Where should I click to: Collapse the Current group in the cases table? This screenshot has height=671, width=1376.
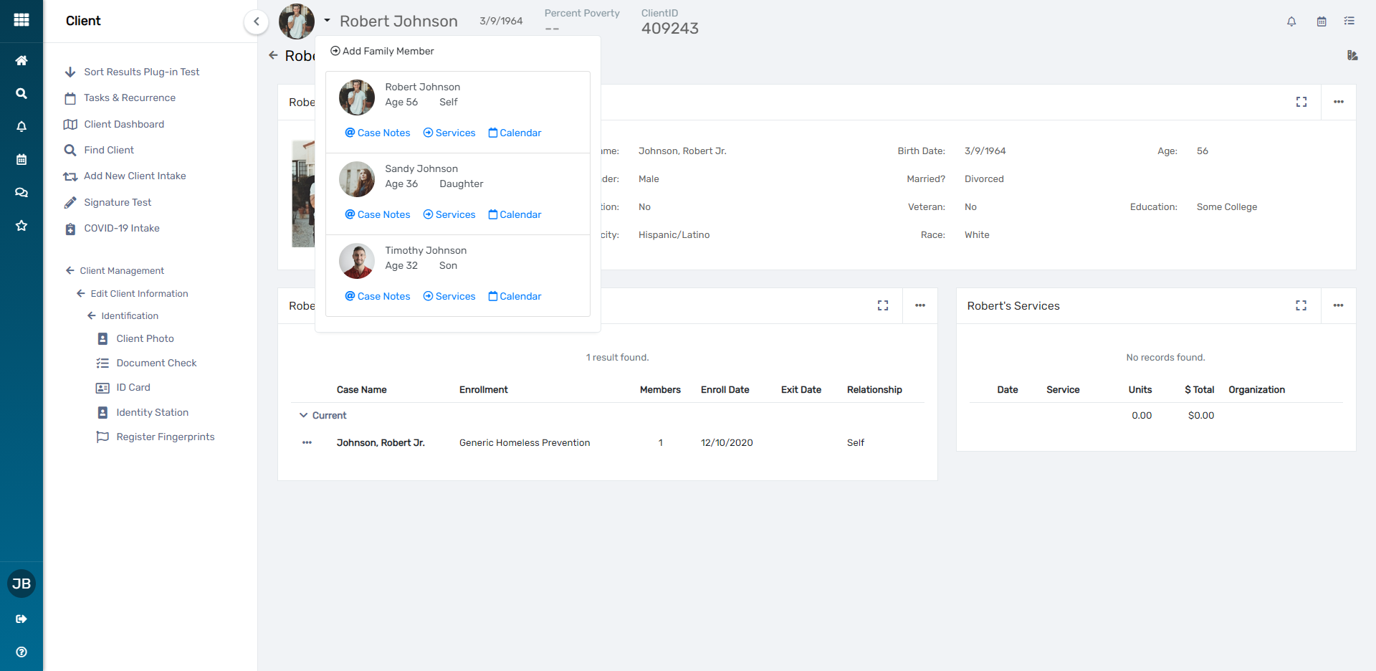[x=302, y=415]
